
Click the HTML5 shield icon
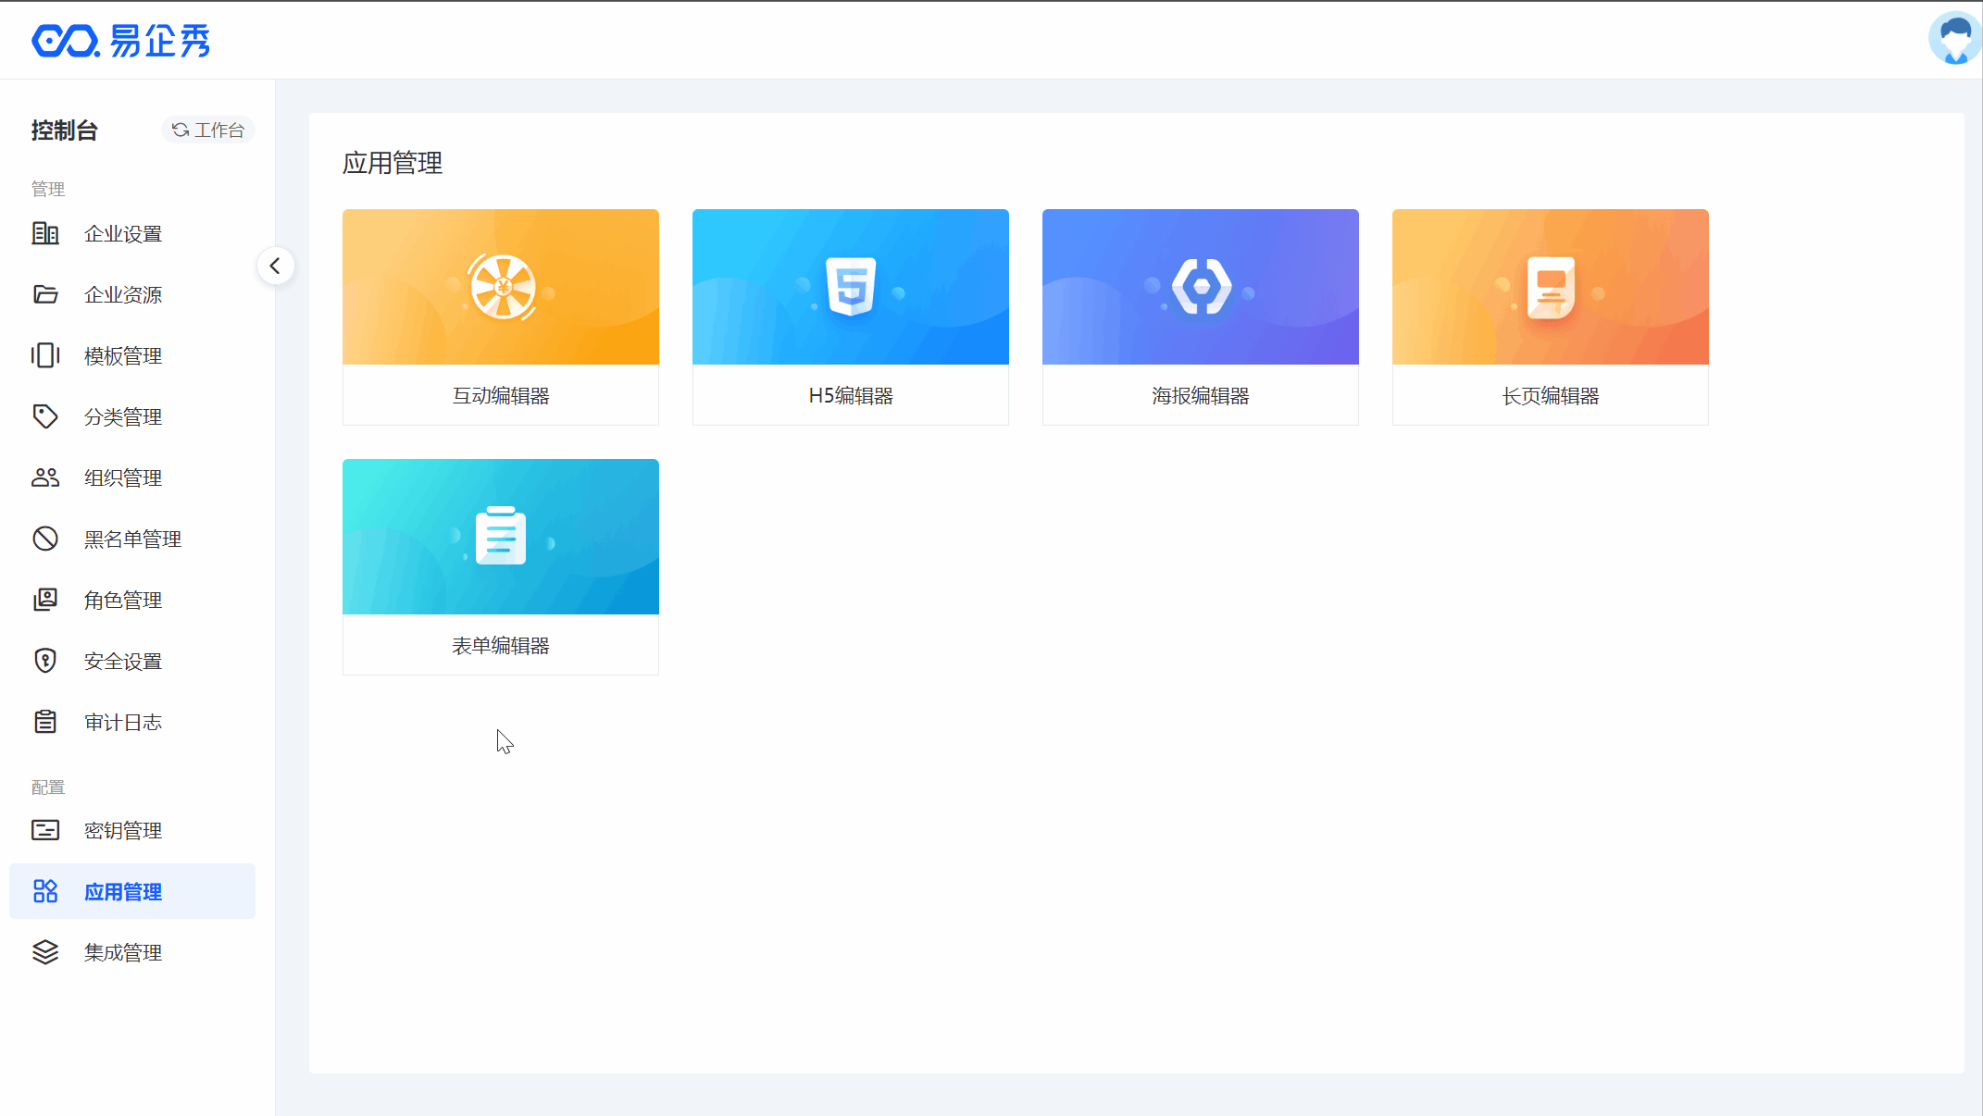tap(851, 287)
